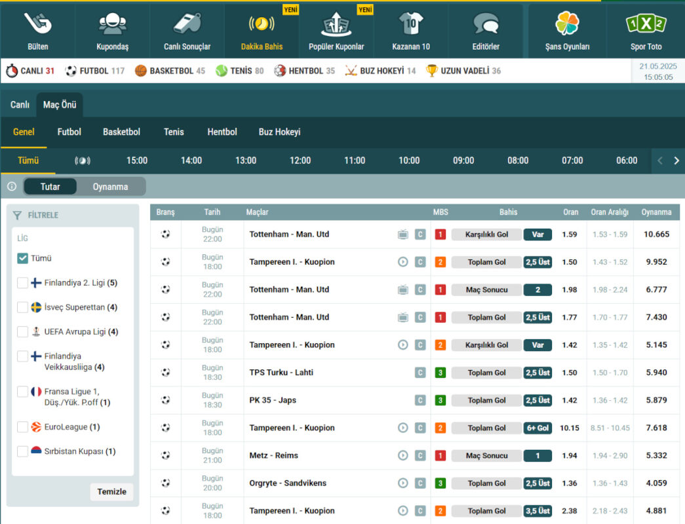Switch to the Canlı tab

point(20,105)
